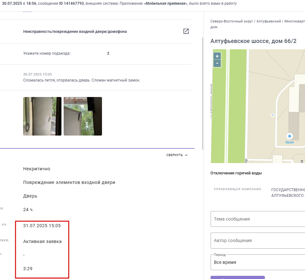This screenshot has width=305, height=279.
Task: Zoom out on the map
Action: point(217,63)
